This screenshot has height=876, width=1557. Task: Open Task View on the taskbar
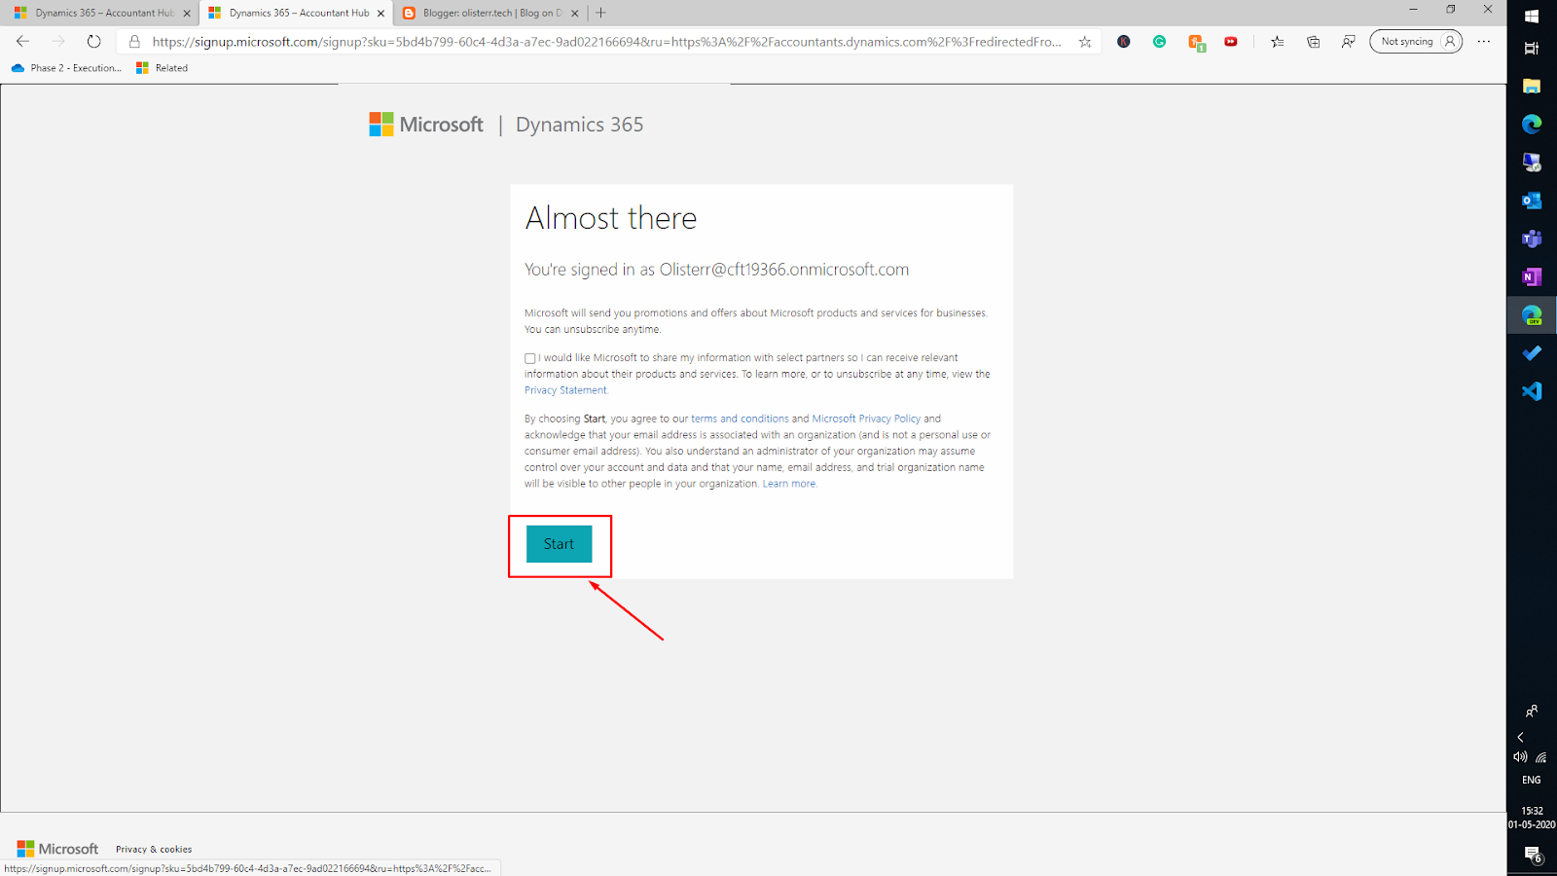[1532, 48]
